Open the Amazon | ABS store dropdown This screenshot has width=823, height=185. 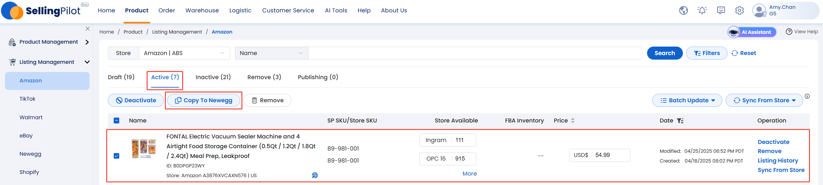tap(184, 53)
